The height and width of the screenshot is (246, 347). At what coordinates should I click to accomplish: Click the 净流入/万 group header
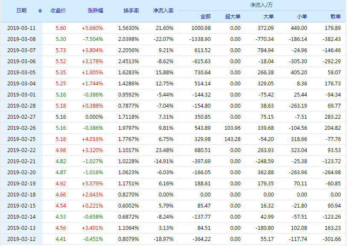(x=261, y=5)
